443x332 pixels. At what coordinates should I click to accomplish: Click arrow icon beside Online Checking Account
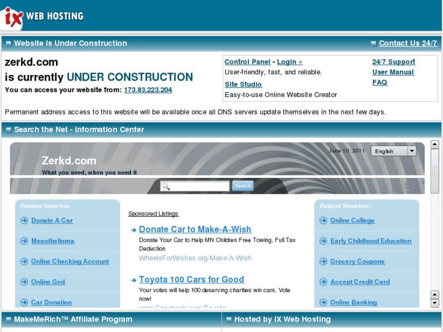point(24,261)
